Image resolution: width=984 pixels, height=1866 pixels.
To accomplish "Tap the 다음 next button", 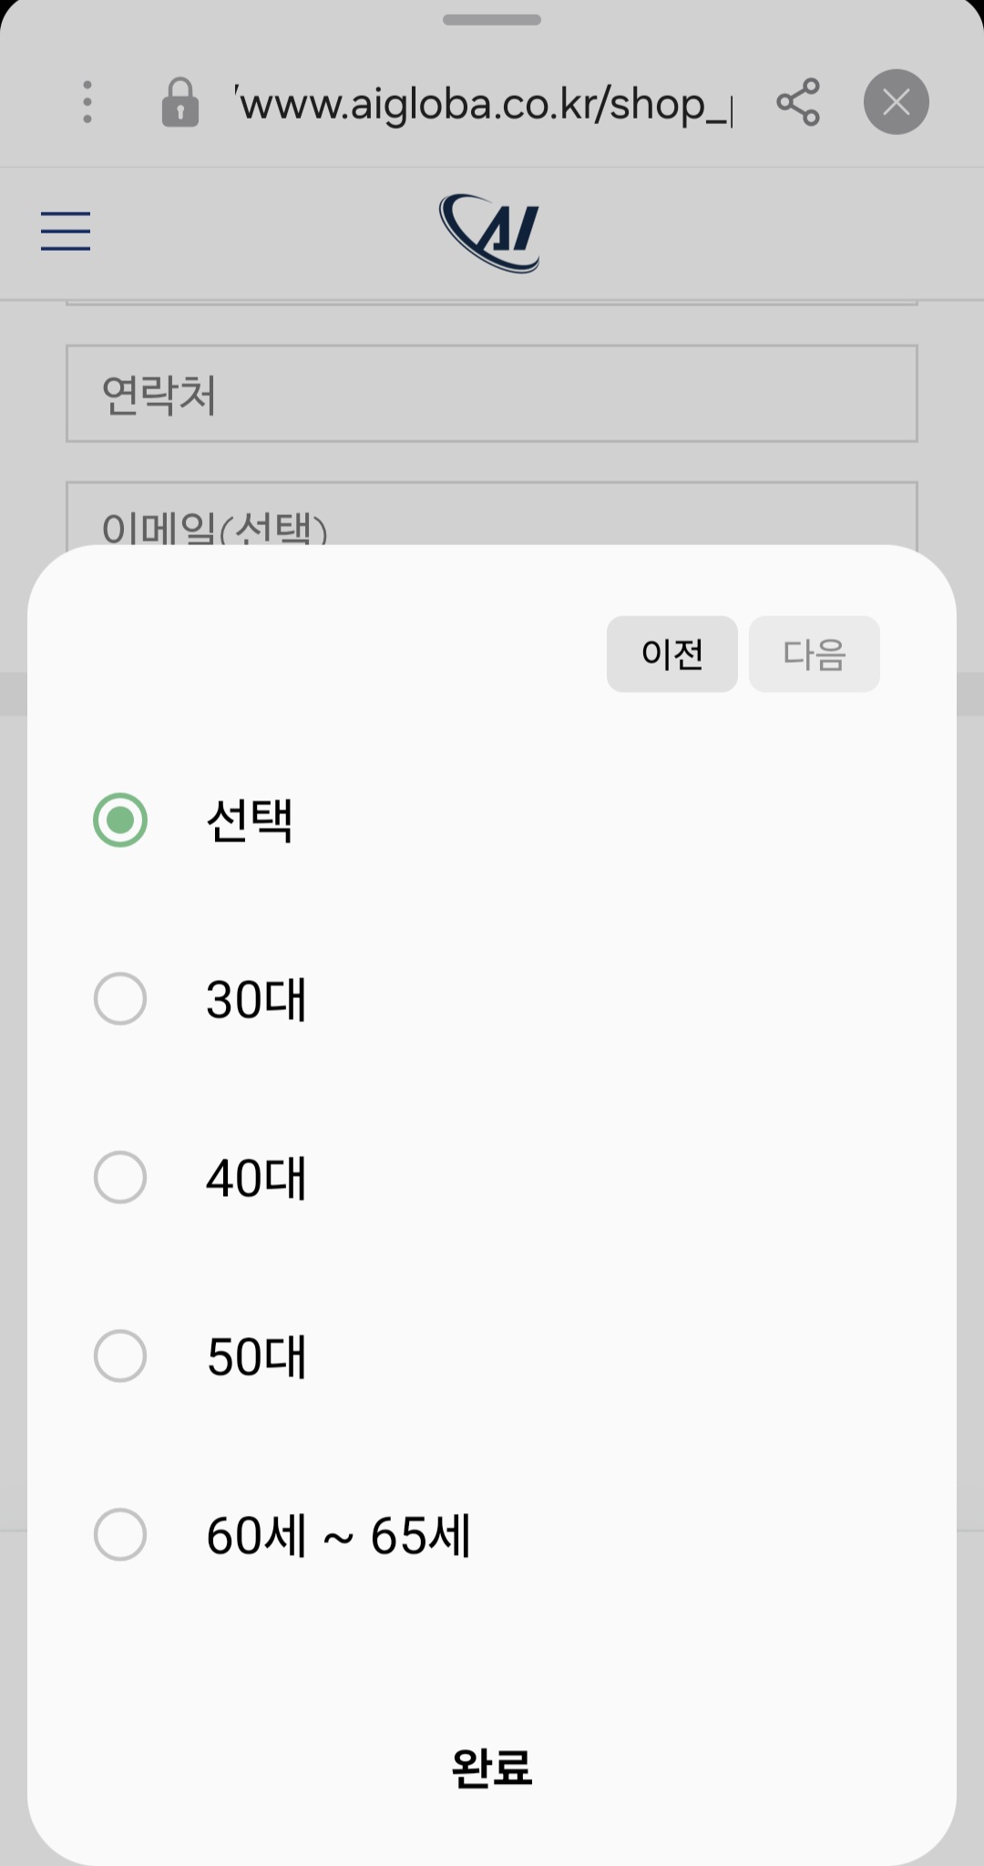I will tap(815, 655).
